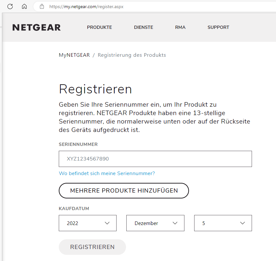This screenshot has width=276, height=261.
Task: Click the chevron of the year selector
Action: point(107,223)
